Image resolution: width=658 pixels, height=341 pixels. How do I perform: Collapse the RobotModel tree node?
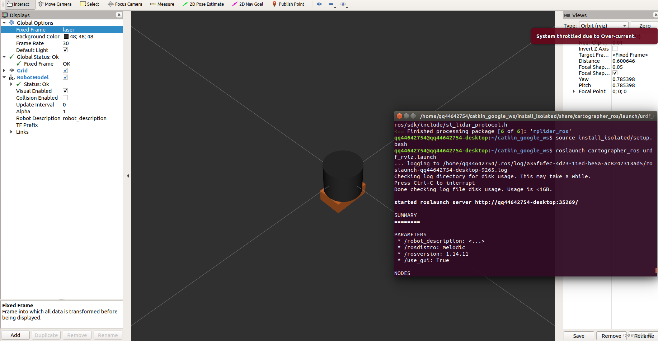point(4,77)
